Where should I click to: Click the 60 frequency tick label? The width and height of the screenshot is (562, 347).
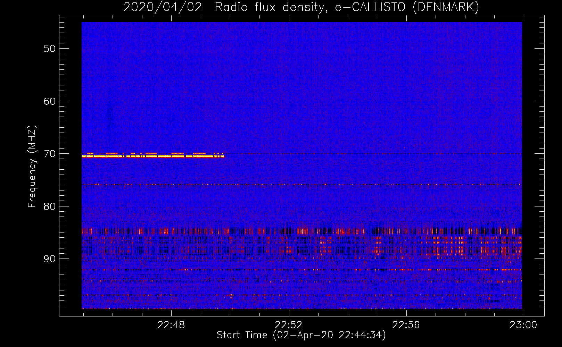click(x=50, y=101)
